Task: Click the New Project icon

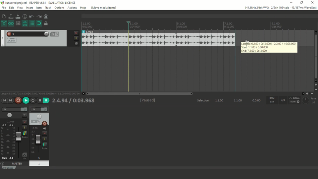Action: [x=4, y=16]
